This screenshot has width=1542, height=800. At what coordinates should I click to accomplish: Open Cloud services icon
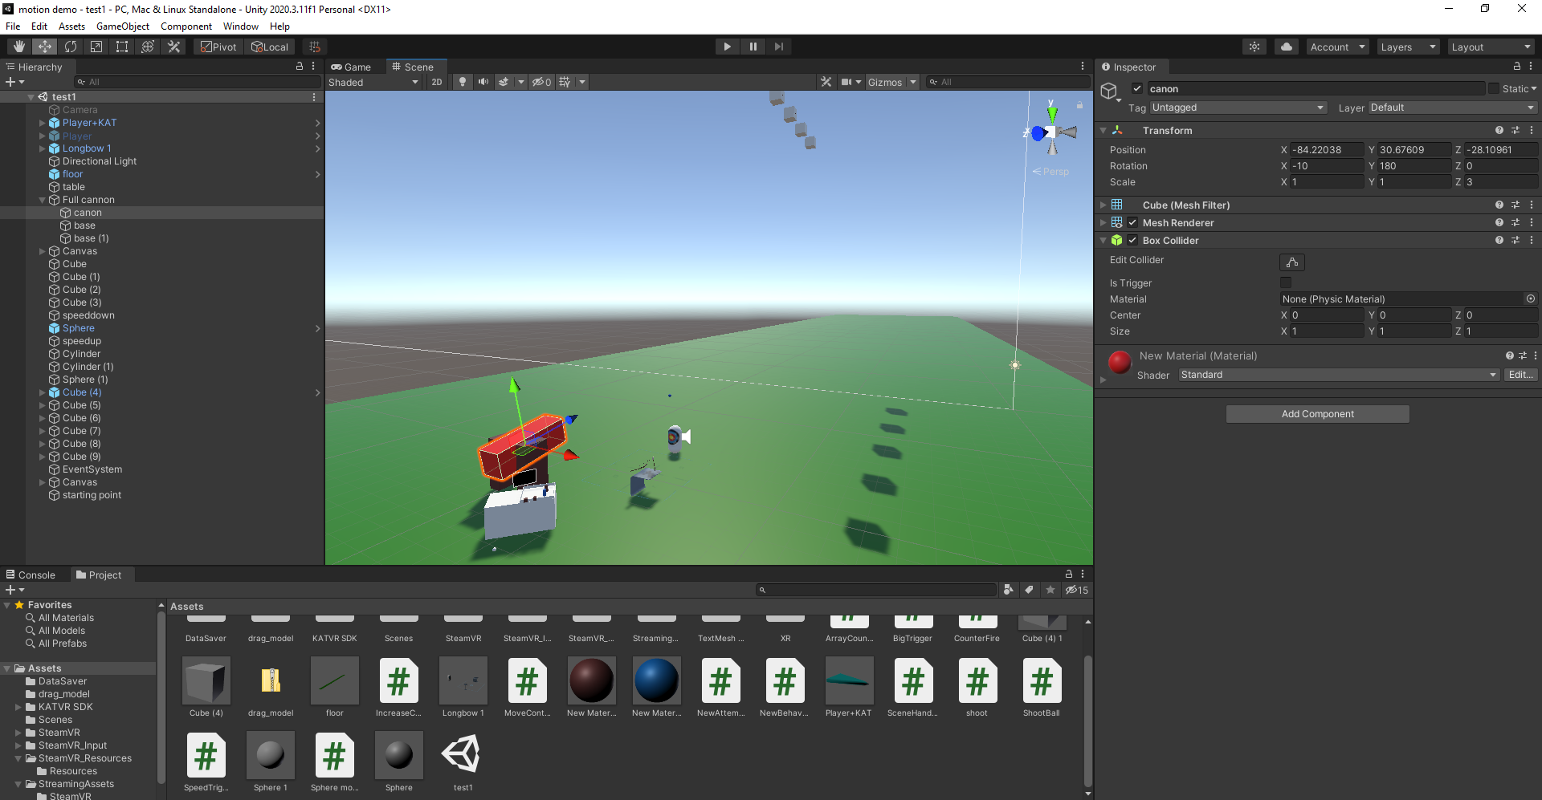[1287, 47]
